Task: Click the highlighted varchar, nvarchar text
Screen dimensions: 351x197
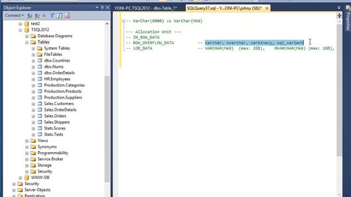Action: tap(254, 43)
